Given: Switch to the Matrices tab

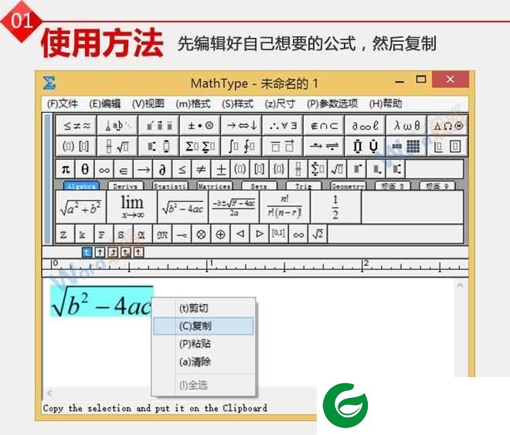Looking at the screenshot, I should 215,186.
